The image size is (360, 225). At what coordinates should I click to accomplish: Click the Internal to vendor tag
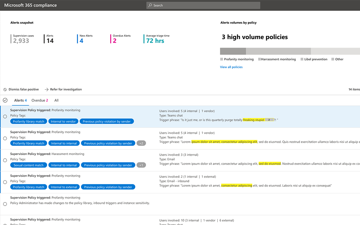[63, 121]
